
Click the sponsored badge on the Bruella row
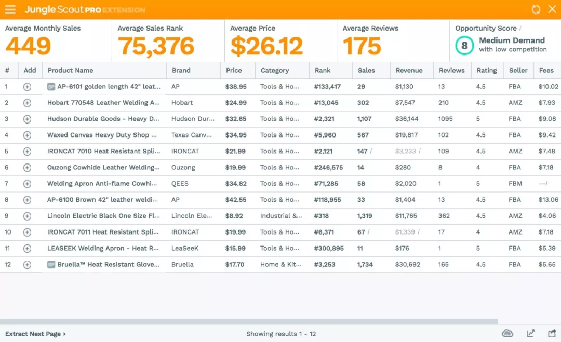(51, 265)
